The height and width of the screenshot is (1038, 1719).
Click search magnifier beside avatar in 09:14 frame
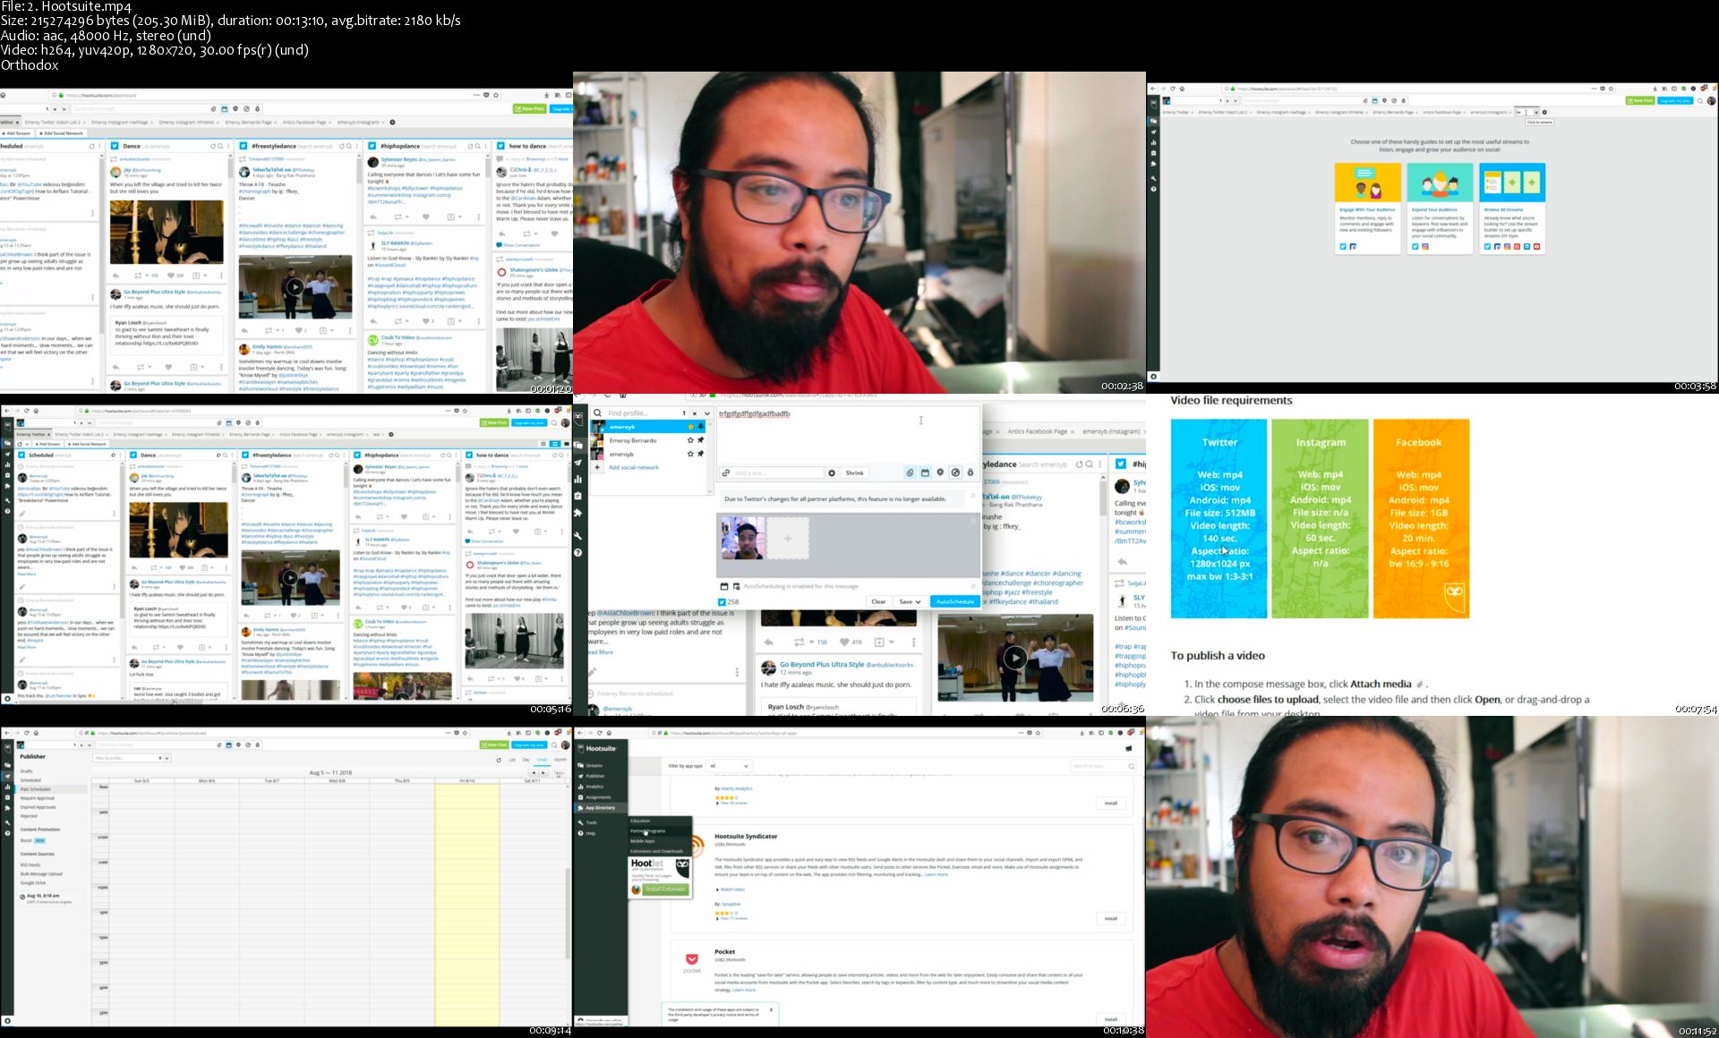click(554, 744)
